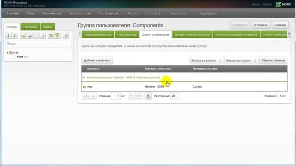Focus the Поиск search field
This screenshot has width=296, height=166.
pos(38,44)
